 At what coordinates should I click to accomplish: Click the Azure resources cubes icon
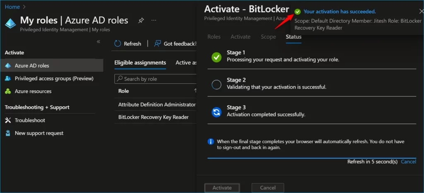(8, 92)
